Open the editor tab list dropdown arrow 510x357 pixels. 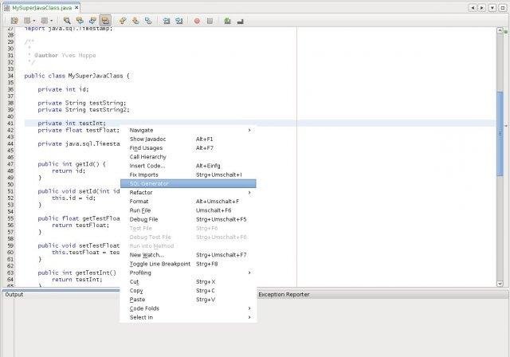click(x=492, y=7)
